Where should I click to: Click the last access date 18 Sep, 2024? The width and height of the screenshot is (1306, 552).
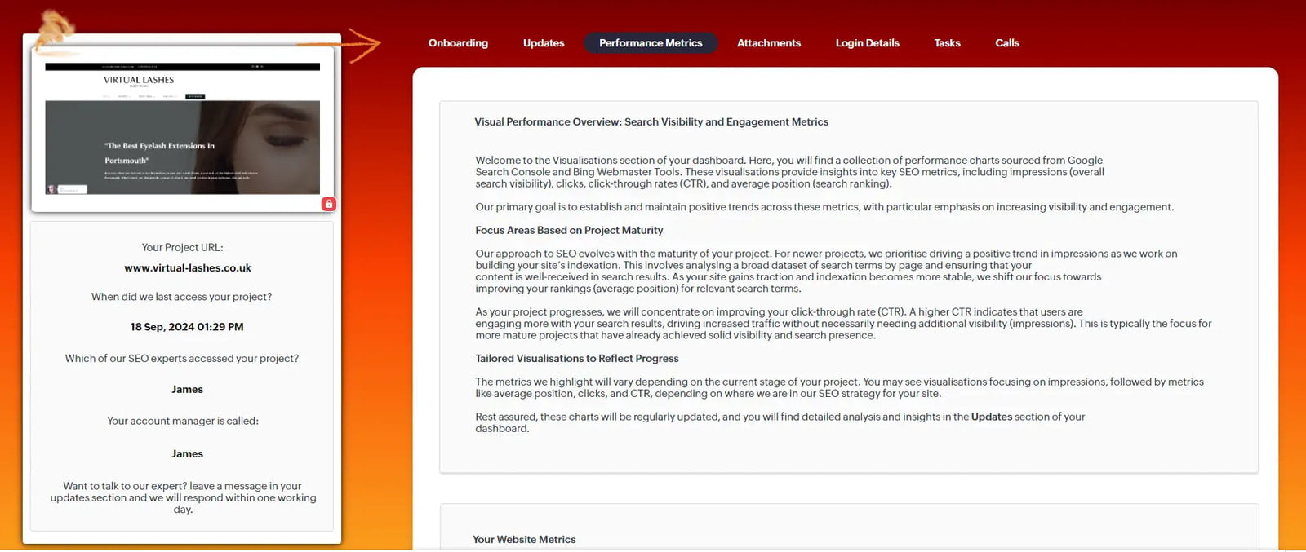pyautogui.click(x=187, y=327)
